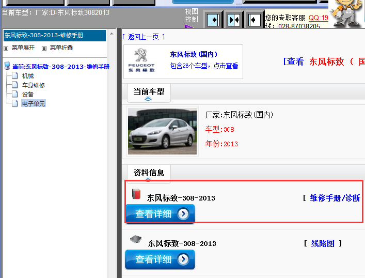365x278 pixels.
Task: Select the 电子单元 tree item
Action: [x=34, y=104]
